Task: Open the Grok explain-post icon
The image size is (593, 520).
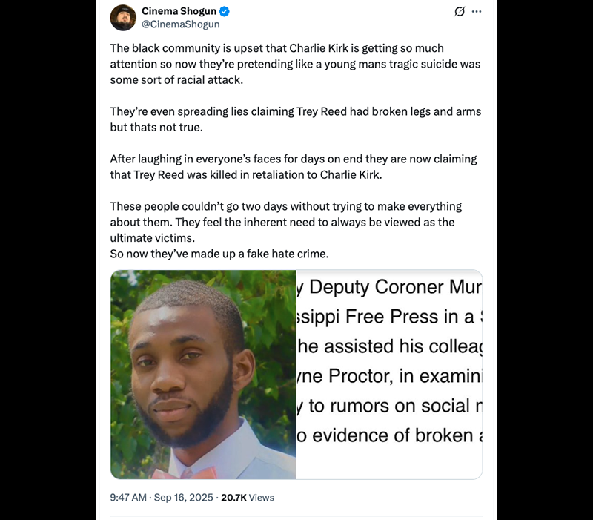Action: point(459,12)
